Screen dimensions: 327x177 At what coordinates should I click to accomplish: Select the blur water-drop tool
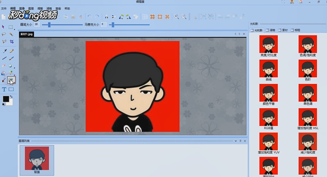10,66
